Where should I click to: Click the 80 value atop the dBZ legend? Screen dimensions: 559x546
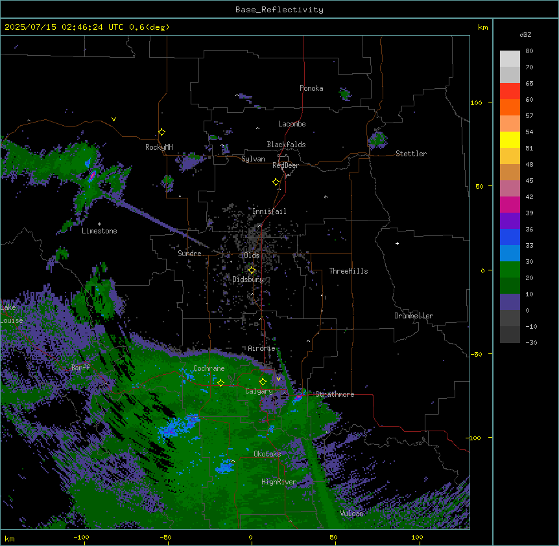coord(529,51)
